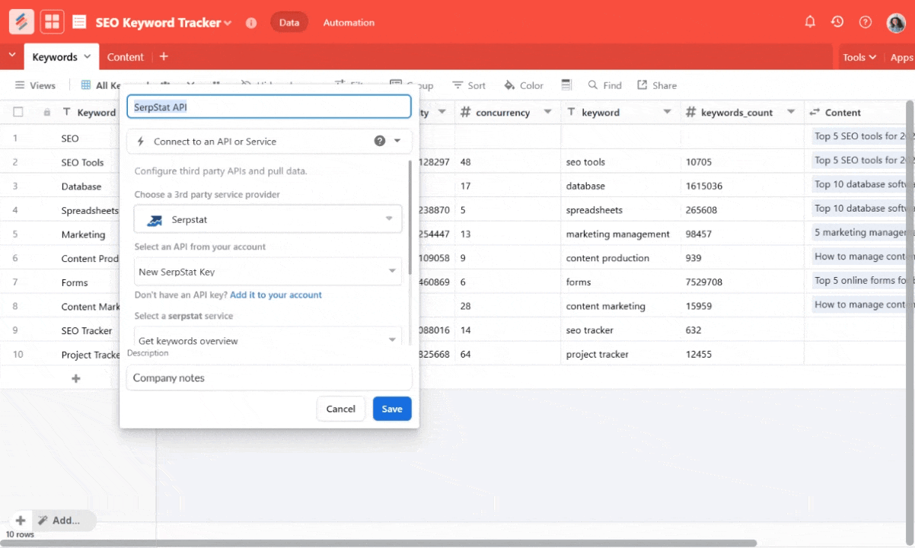Toggle the select-all rows checkbox
This screenshot has width=915, height=548.
(18, 112)
